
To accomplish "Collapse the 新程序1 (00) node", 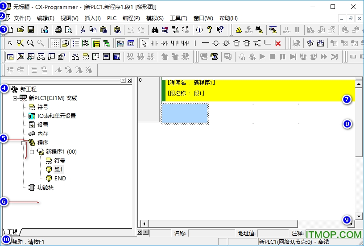I will click(32, 152).
